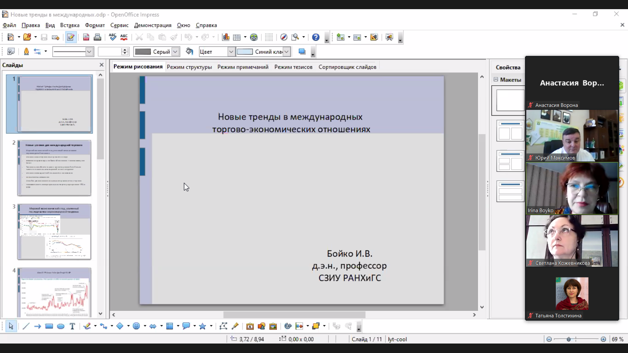Switch to Режим структуры tab
The image size is (628, 353).
tap(189, 67)
